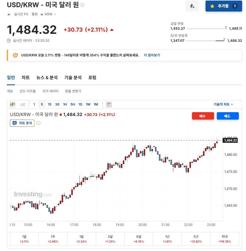Open the 선도 이자율 sub-tab
This screenshot has height=251, width=246.
point(28,91)
